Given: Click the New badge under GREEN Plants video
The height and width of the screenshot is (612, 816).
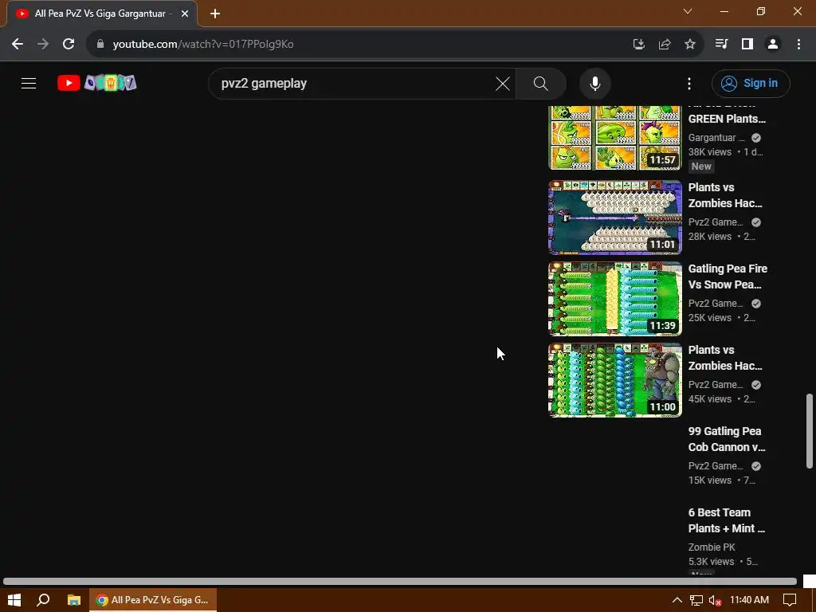Looking at the screenshot, I should tap(701, 167).
